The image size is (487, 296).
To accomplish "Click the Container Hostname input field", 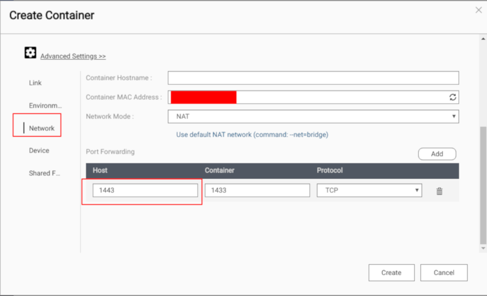I will [313, 78].
